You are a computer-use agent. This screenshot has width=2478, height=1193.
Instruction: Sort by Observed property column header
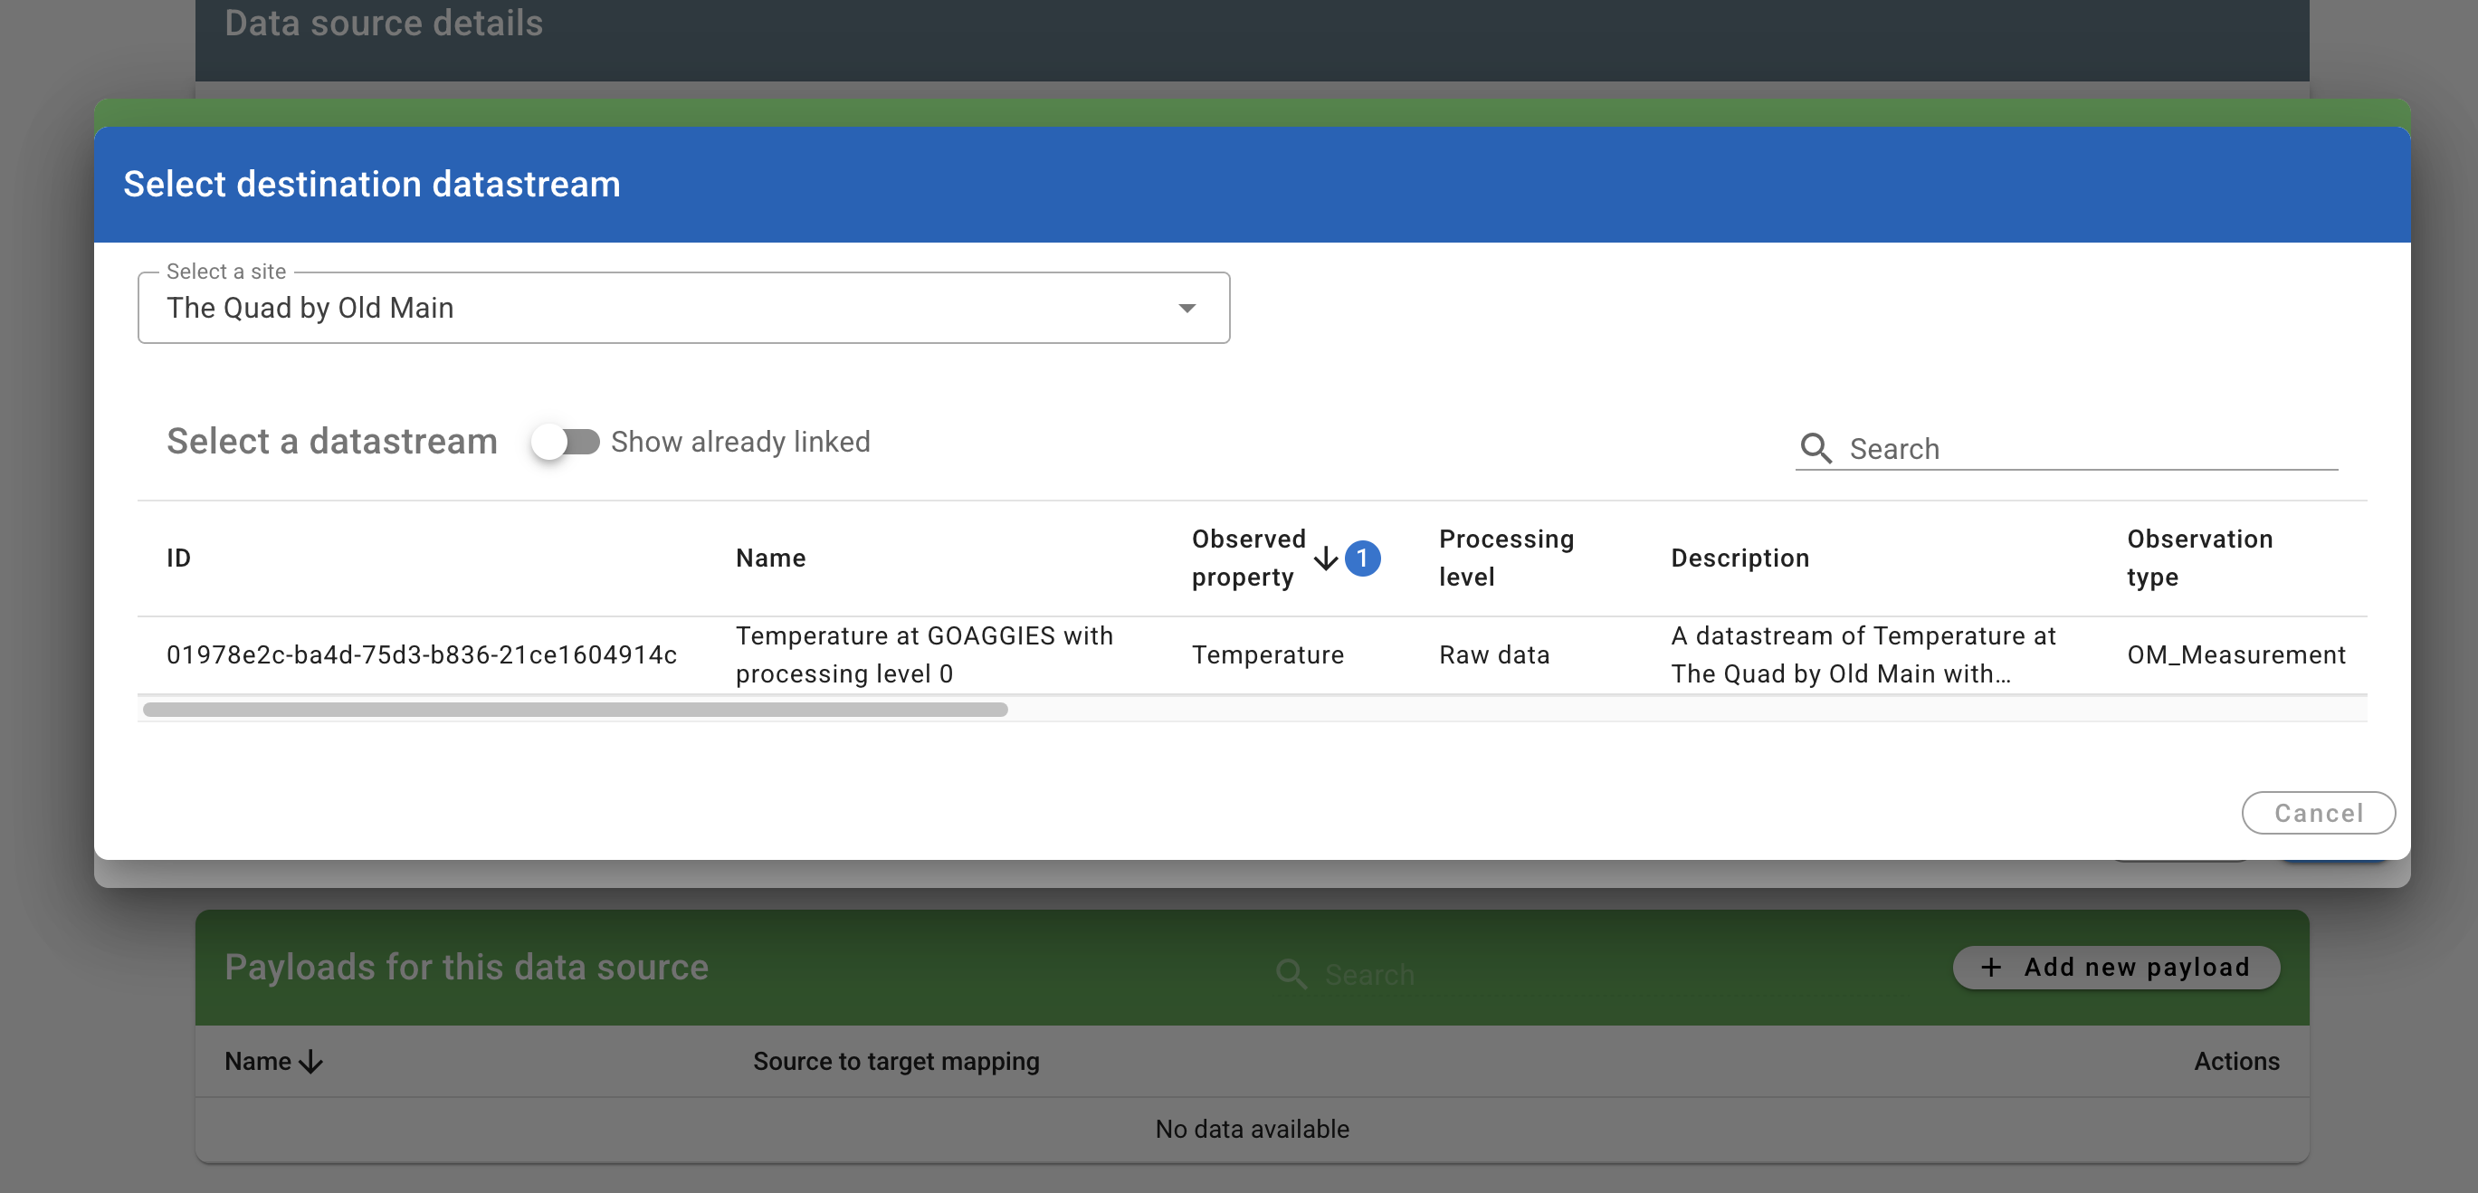click(1249, 558)
